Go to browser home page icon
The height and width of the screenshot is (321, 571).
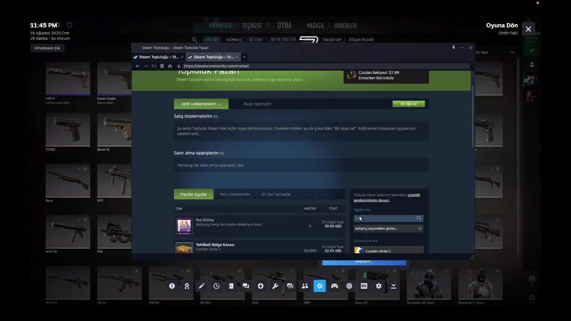click(170, 66)
